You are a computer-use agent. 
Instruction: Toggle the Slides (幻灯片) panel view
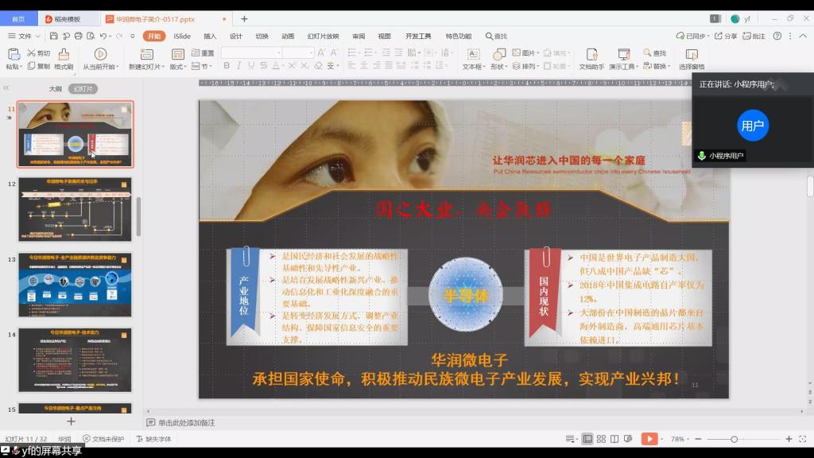(x=83, y=89)
